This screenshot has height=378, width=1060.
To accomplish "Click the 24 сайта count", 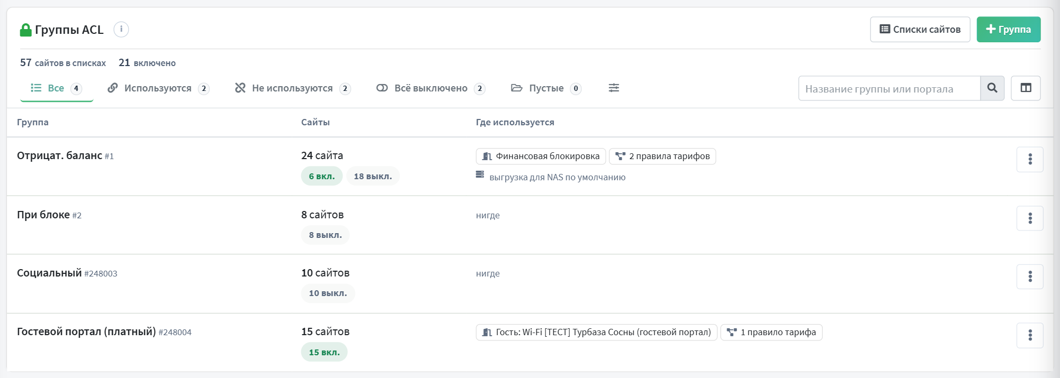I will [322, 155].
